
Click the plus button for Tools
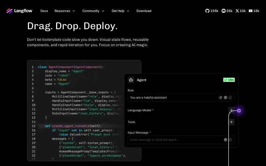pyautogui.click(x=231, y=122)
